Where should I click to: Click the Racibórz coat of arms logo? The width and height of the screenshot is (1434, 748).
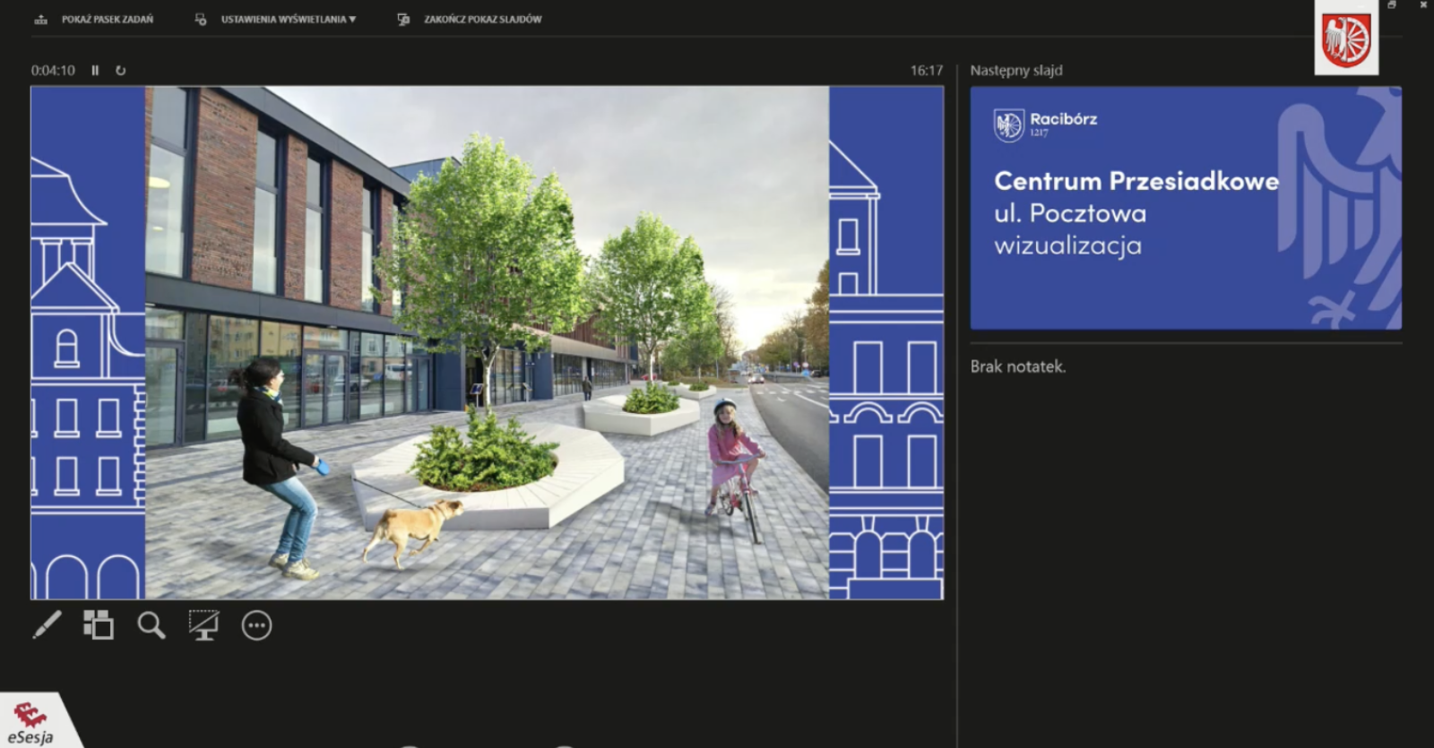(x=1346, y=39)
